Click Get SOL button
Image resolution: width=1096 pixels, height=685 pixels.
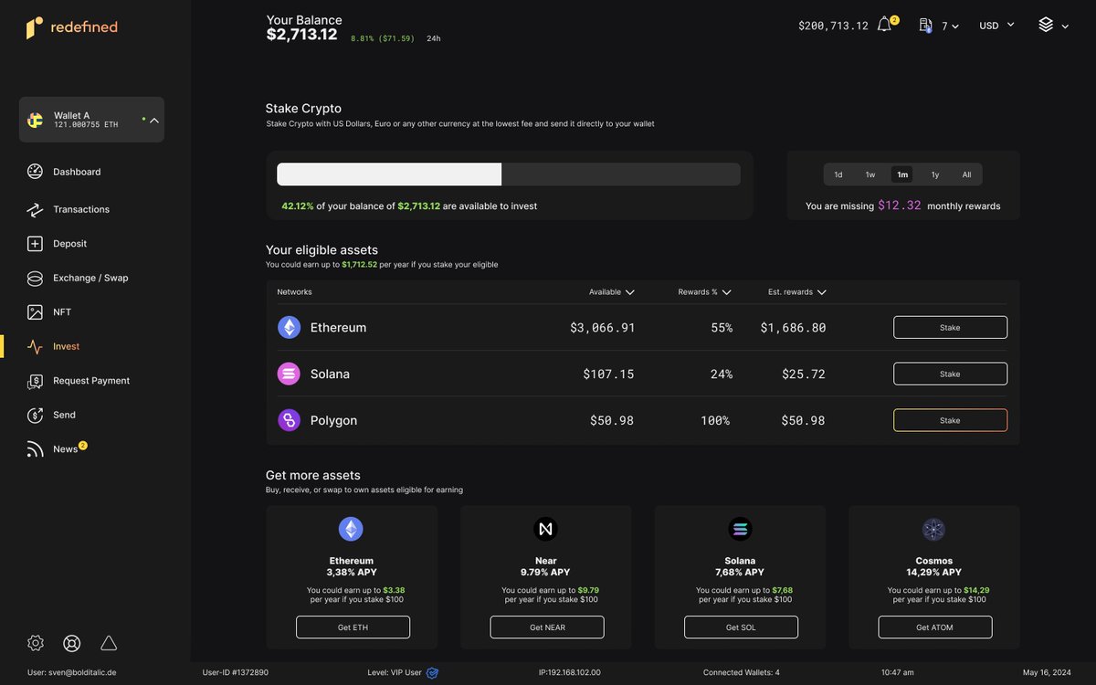pyautogui.click(x=741, y=627)
